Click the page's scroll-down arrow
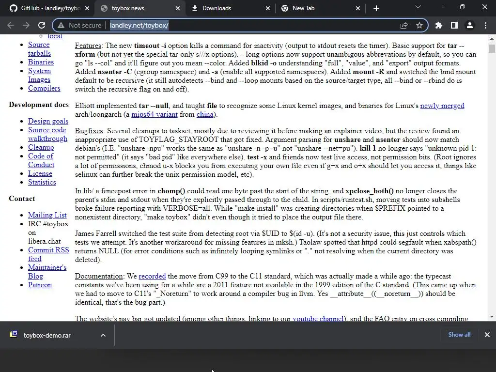This screenshot has height=372, width=496. tap(492, 317)
